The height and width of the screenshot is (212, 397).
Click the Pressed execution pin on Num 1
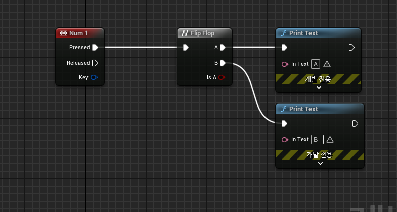95,47
